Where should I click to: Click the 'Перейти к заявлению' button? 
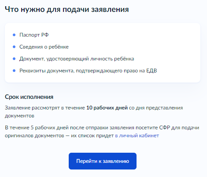103,161
